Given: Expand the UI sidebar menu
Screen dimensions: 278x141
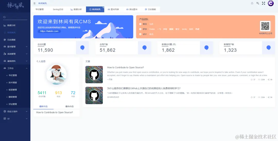Looking at the screenshot, I should 15,119.
